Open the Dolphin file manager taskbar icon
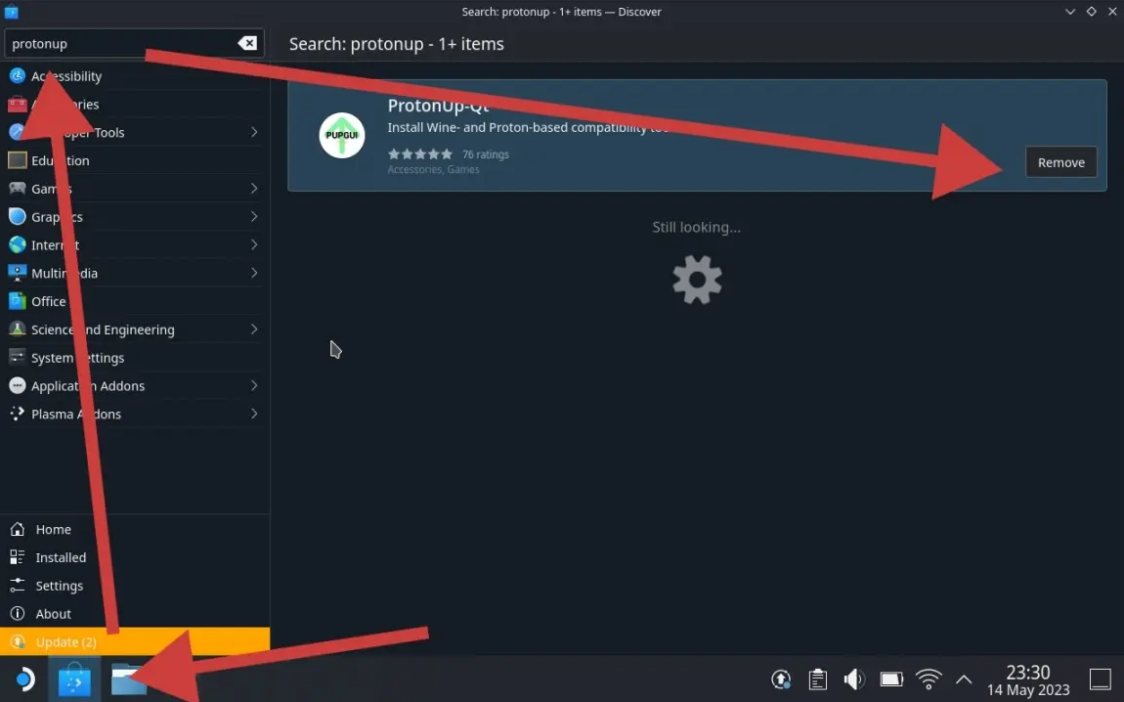 pos(128,680)
